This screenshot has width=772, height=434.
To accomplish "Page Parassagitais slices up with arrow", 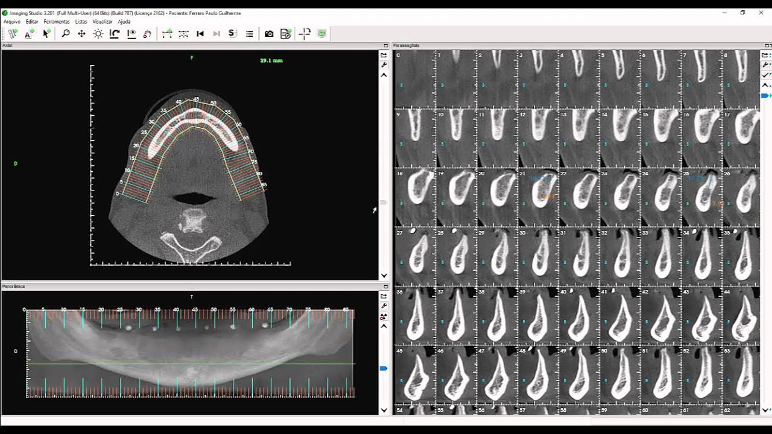I will (765, 85).
